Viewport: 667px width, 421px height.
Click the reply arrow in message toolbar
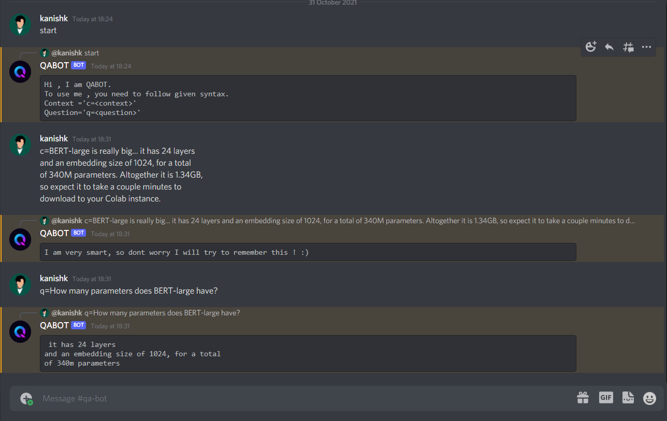610,47
